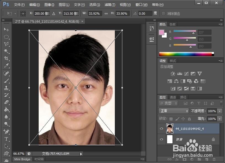Viewport: 225px width, 163px height.
Task: Open the 图像(I) menu
Action: pos(49,5)
